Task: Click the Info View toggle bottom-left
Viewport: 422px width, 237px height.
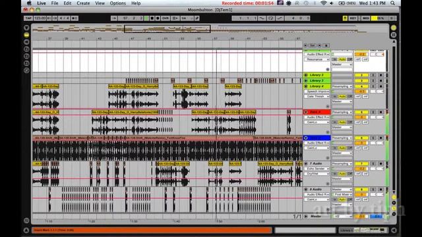Action: click(26, 230)
